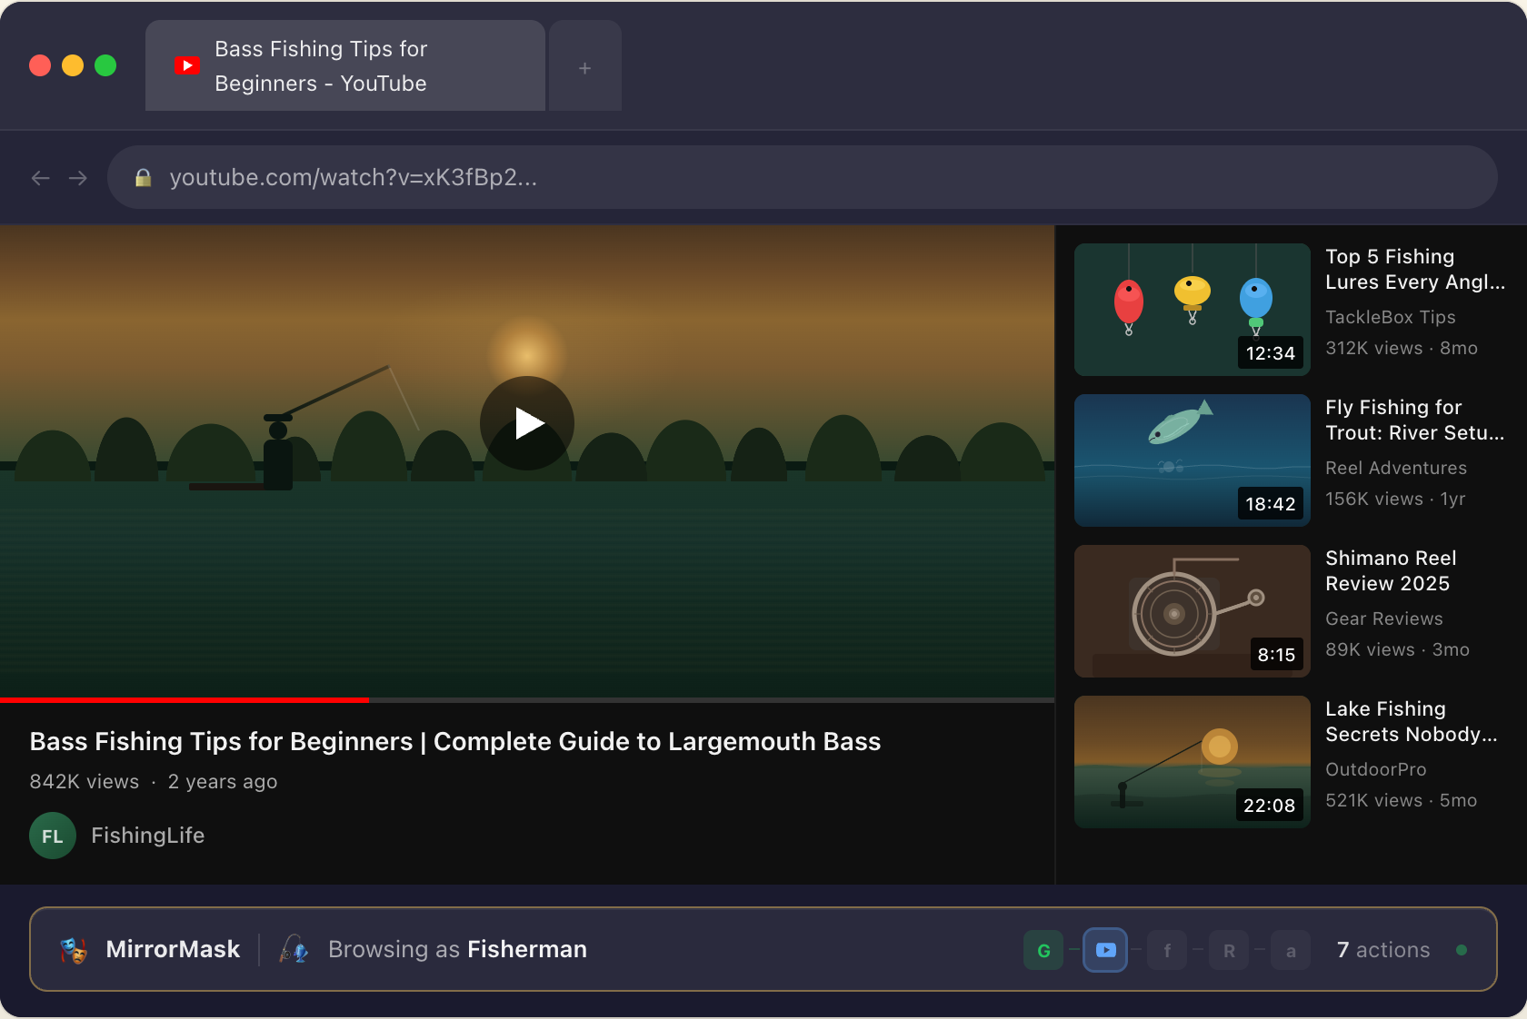Select the highlighted YouTube site icon
The width and height of the screenshot is (1527, 1019).
[1105, 950]
